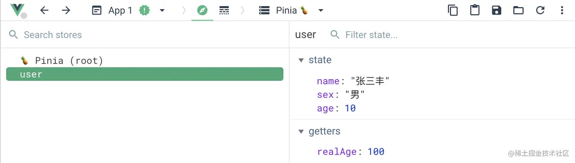The image size is (575, 163).
Task: Select the Pinia (root) store
Action: point(69,61)
